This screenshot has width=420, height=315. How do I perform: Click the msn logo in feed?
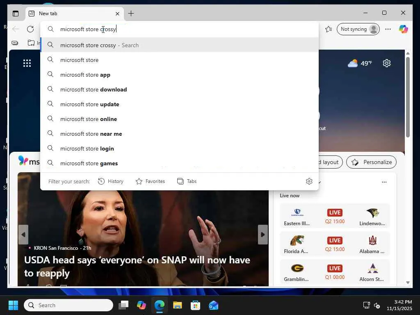point(29,161)
